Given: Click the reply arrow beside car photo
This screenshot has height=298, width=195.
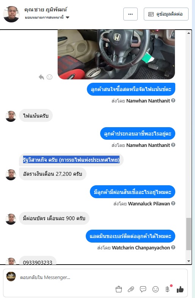Looking at the screenshot, I should [x=41, y=77].
